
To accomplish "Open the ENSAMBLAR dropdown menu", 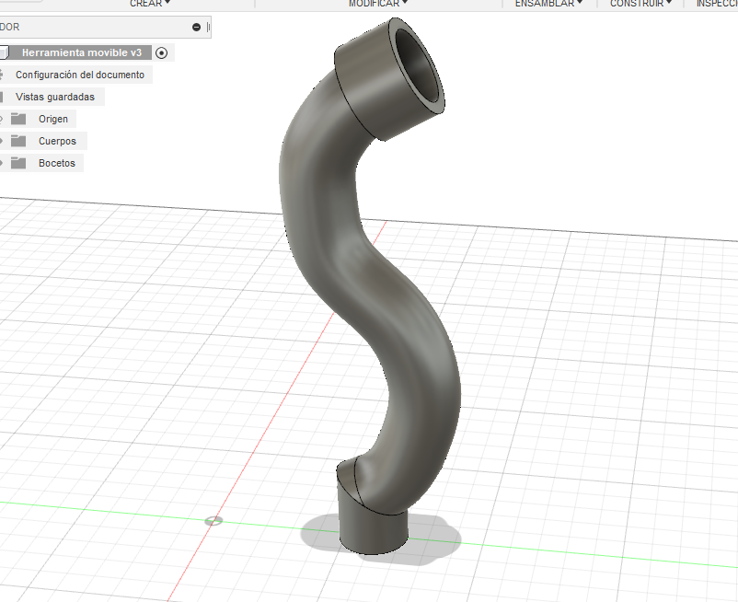I will click(548, 4).
